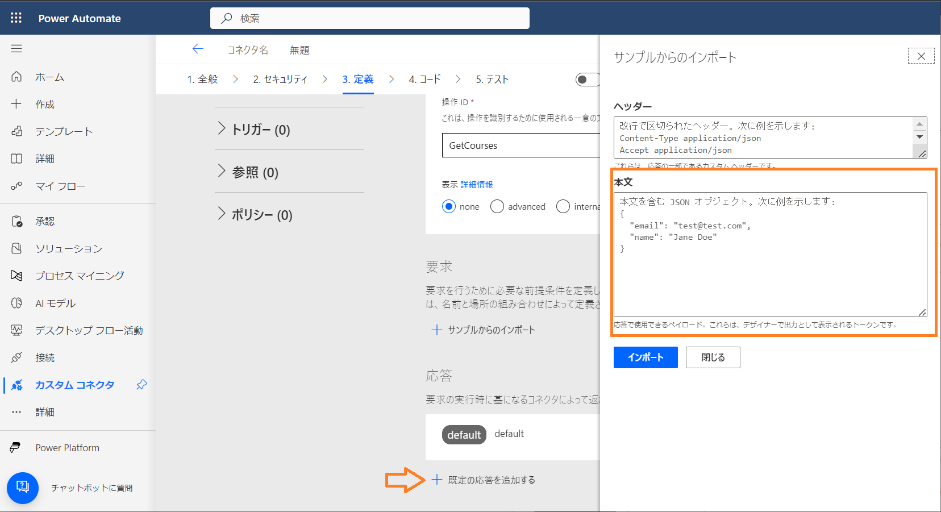The height and width of the screenshot is (512, 941).
Task: Click the plus icon beside 作成
Action: click(x=16, y=103)
